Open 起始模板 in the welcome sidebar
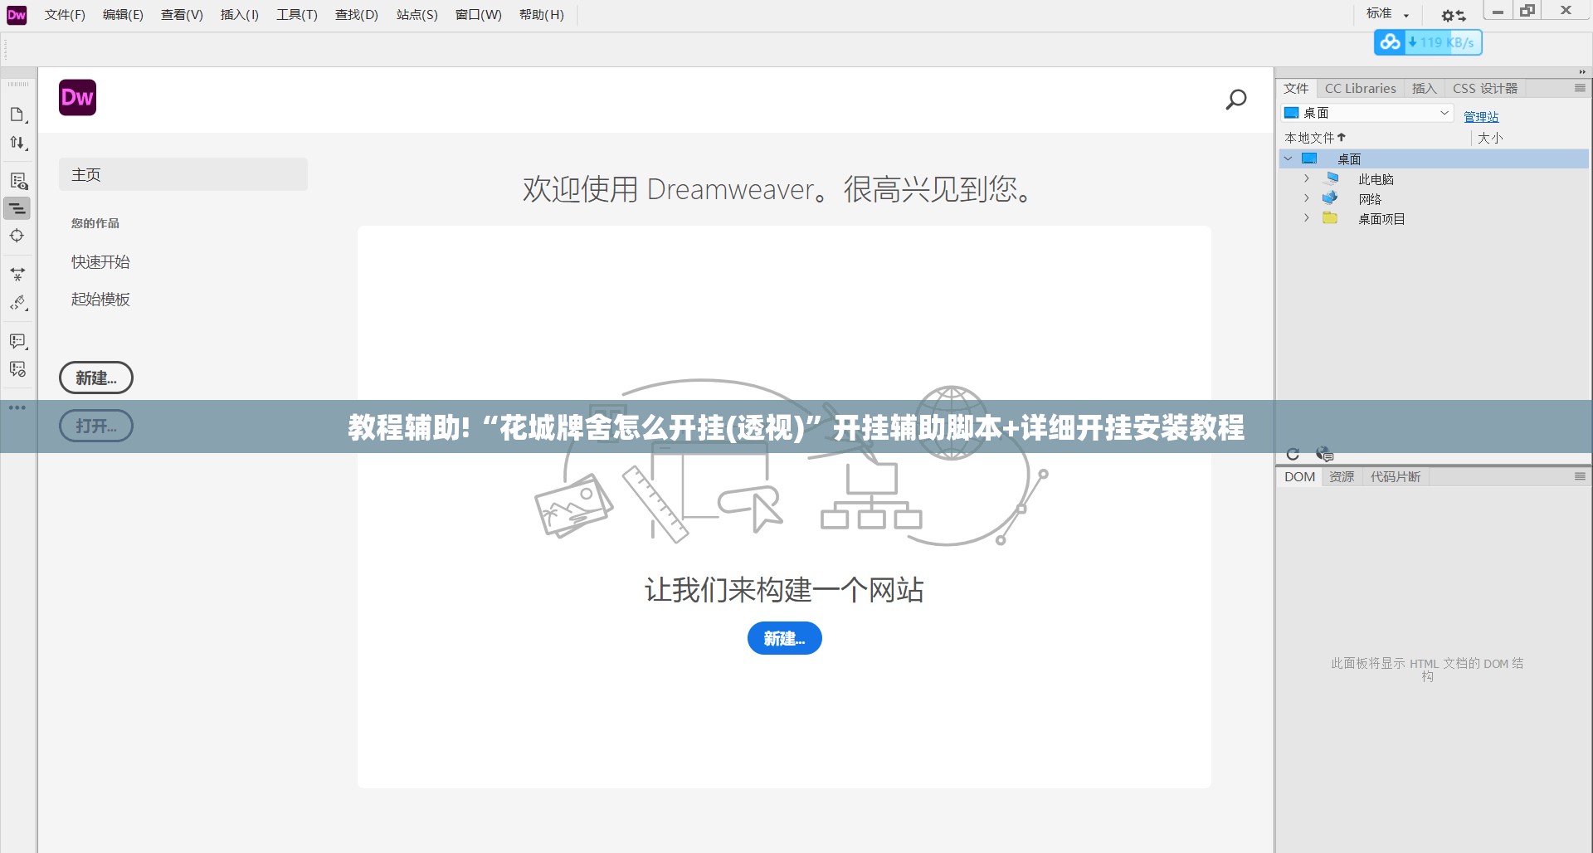This screenshot has height=853, width=1593. [x=100, y=299]
